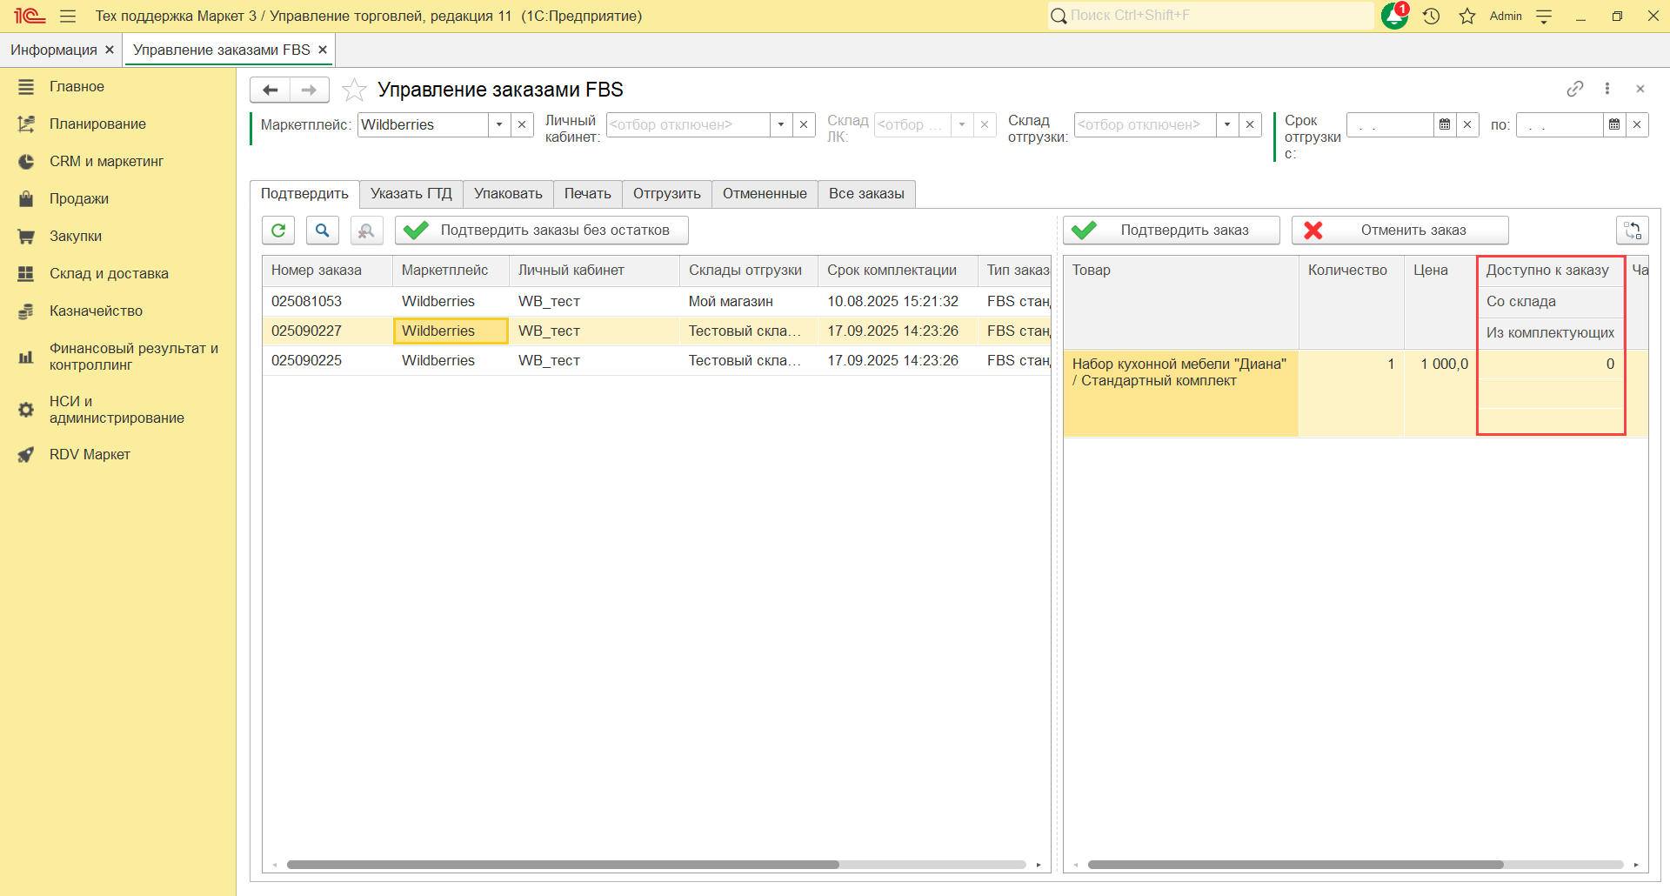This screenshot has height=896, width=1670.
Task: Navigate back with the left arrow button
Action: [x=271, y=90]
